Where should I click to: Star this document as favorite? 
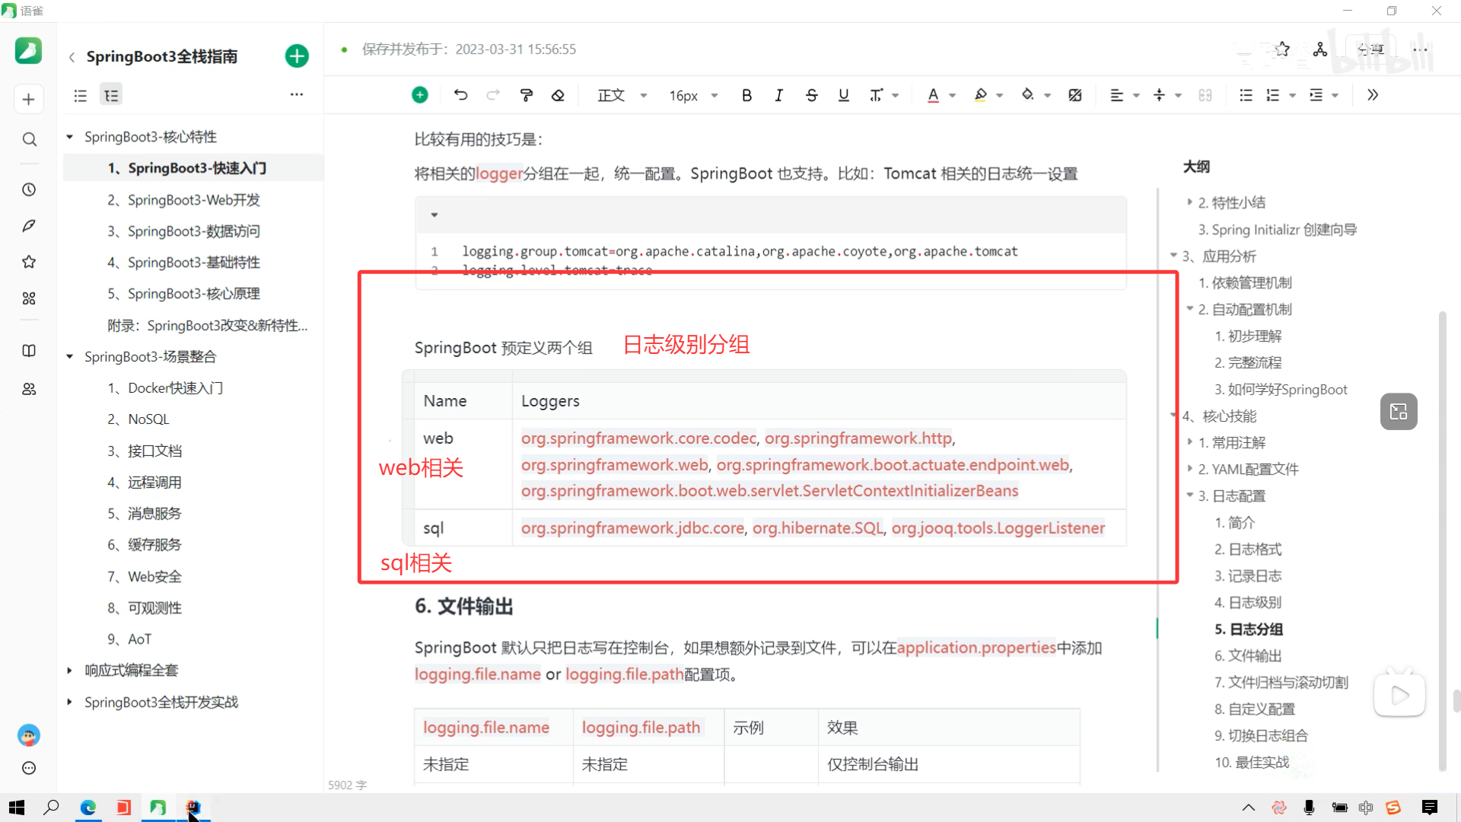point(1283,49)
